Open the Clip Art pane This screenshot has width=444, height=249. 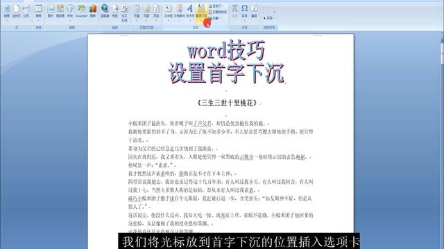coord(60,12)
